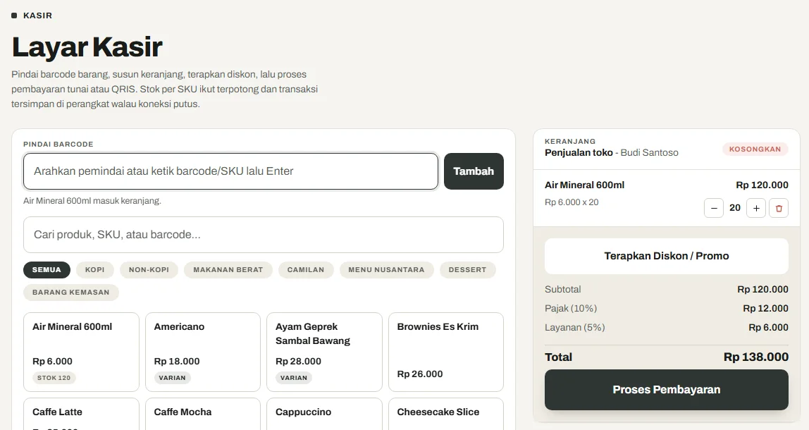This screenshot has height=430, width=809.
Task: Empty the cart with Kosongkan
Action: click(755, 149)
